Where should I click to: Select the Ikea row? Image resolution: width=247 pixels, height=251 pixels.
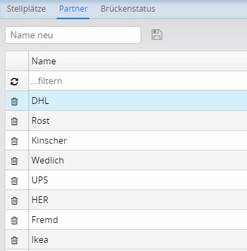pyautogui.click(x=126, y=239)
